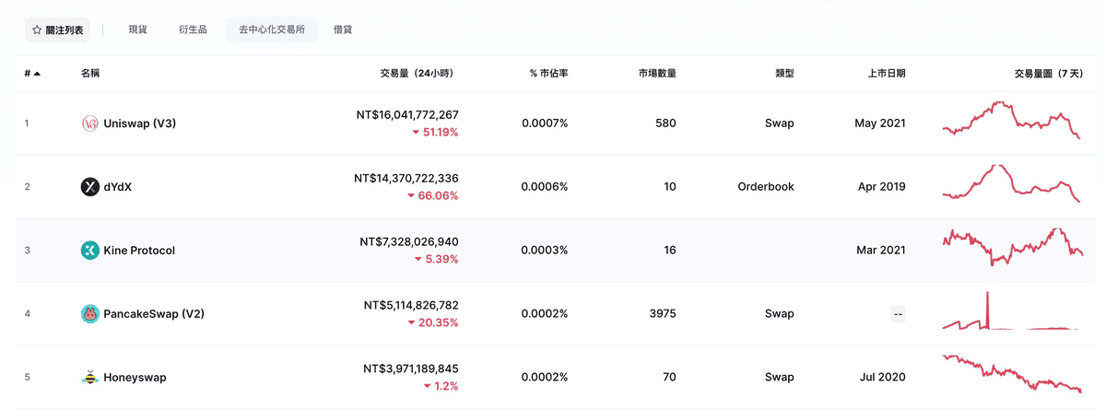Click dYdX volume NT$14,370,722,336
1106x410 pixels.
coord(406,178)
